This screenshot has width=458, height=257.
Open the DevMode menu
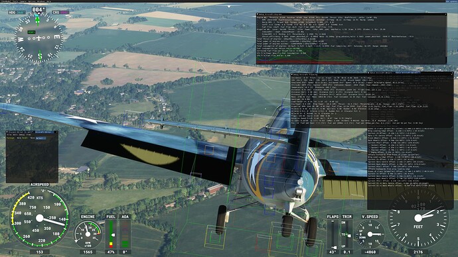pos(5,1)
